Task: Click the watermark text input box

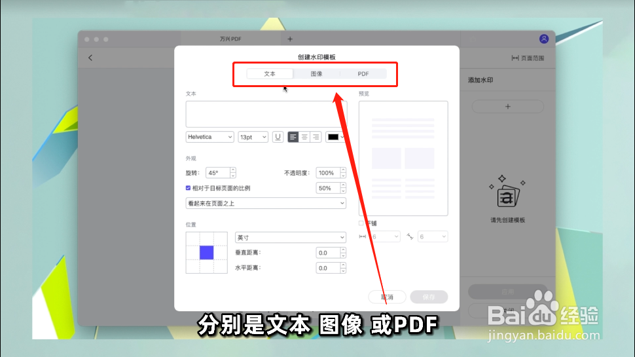Action: (x=266, y=114)
